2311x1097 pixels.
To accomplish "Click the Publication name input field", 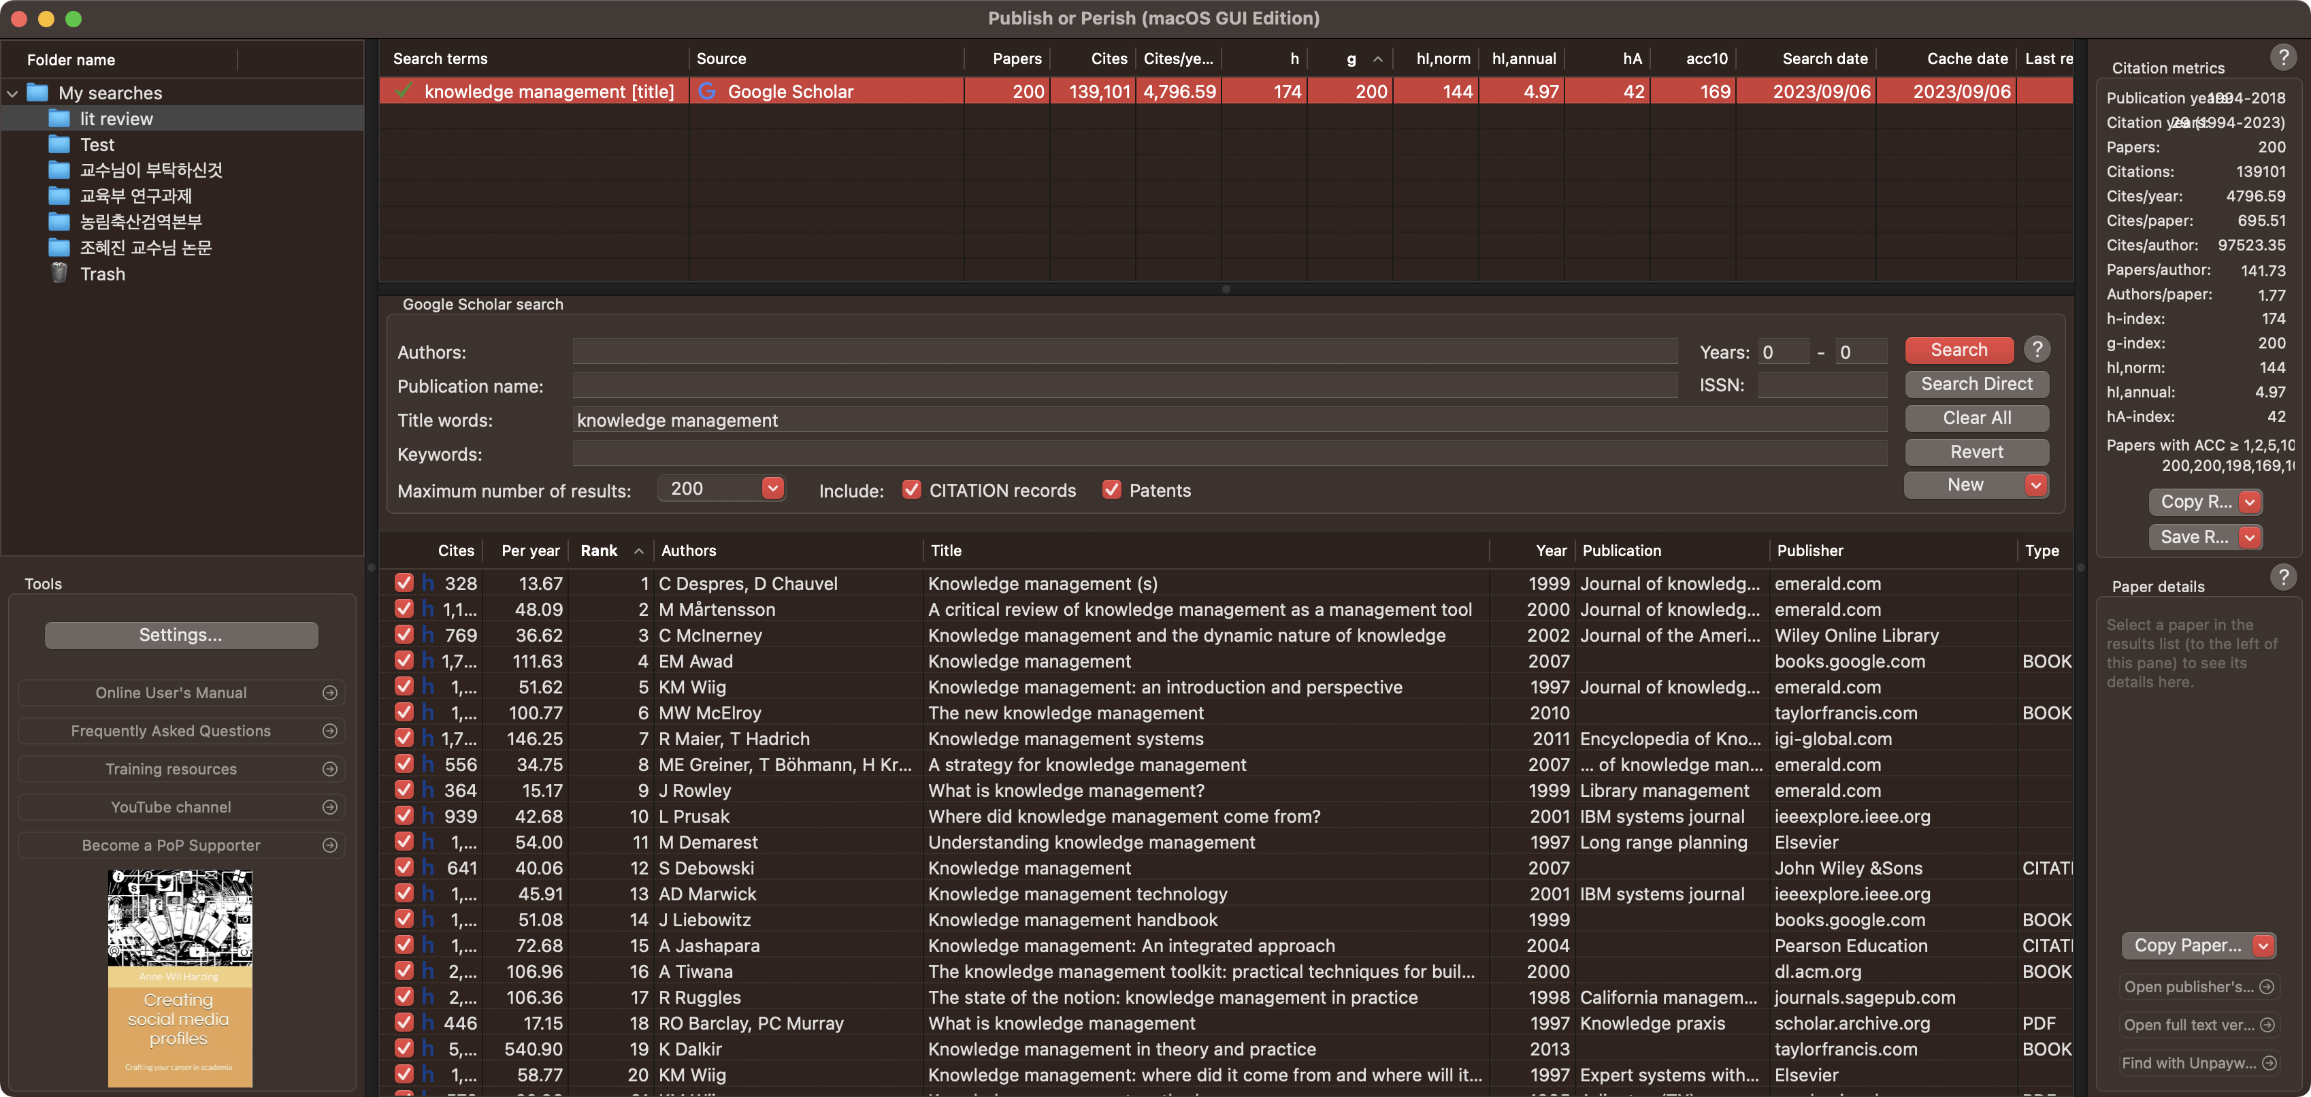I will click(1125, 386).
